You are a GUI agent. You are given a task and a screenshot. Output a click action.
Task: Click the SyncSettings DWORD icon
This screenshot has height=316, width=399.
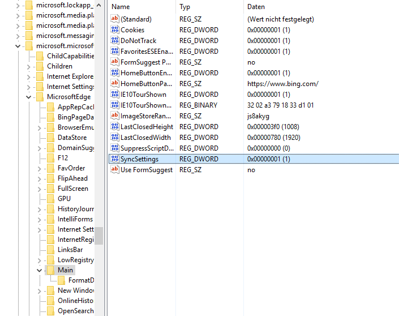[x=114, y=159]
